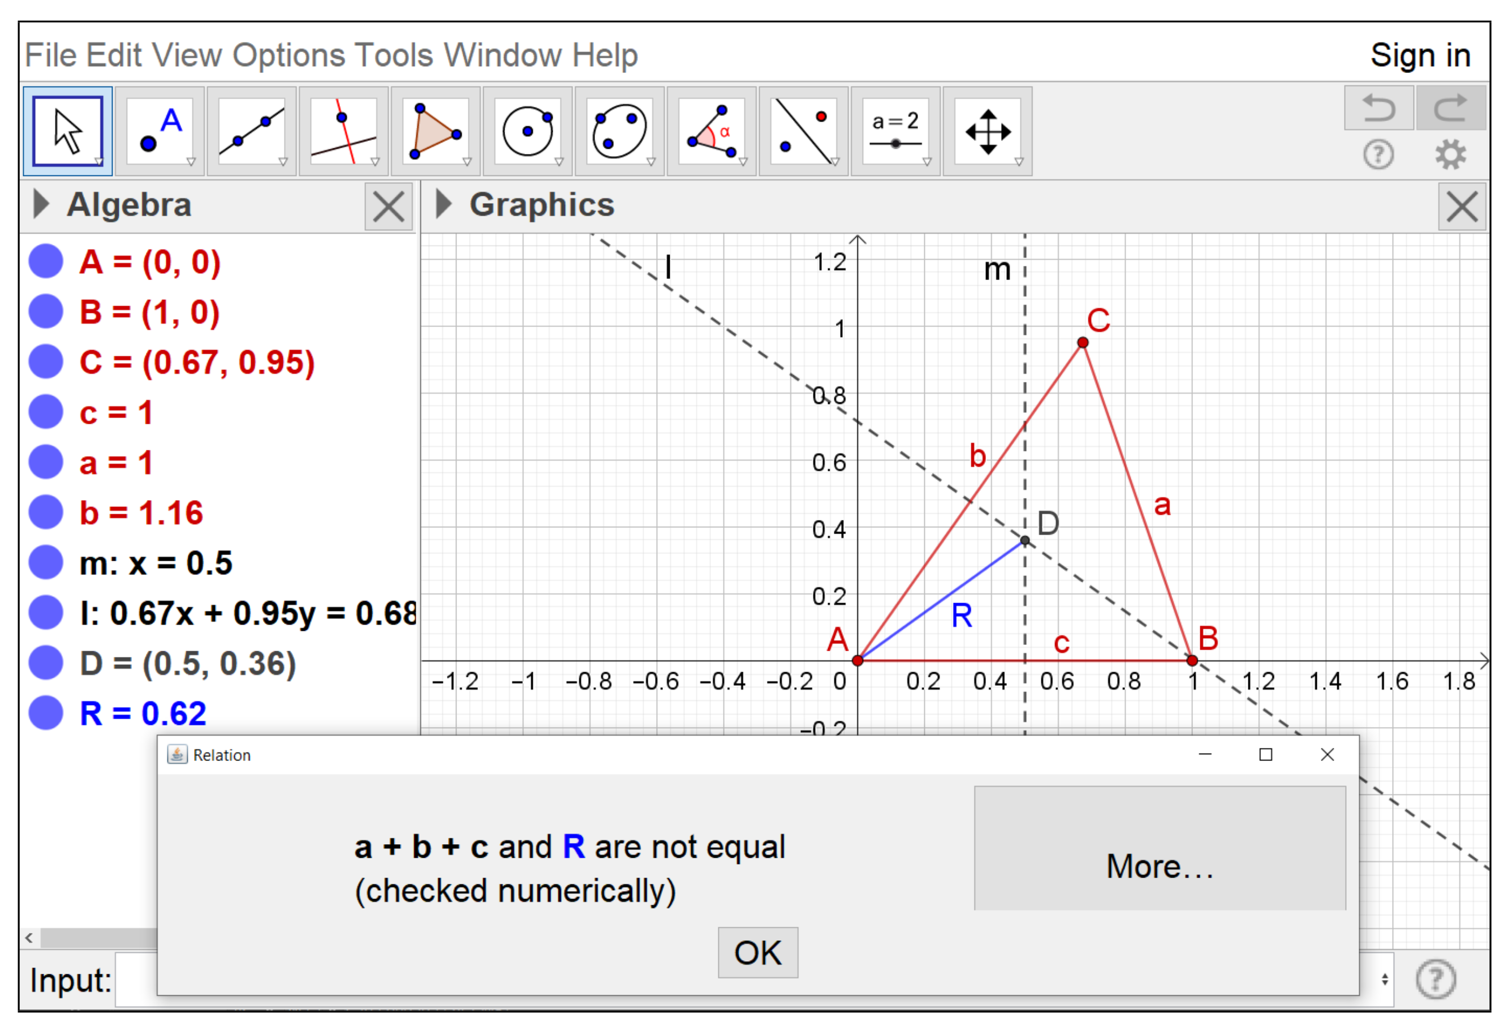
Task: Select the Line tool
Action: (252, 132)
